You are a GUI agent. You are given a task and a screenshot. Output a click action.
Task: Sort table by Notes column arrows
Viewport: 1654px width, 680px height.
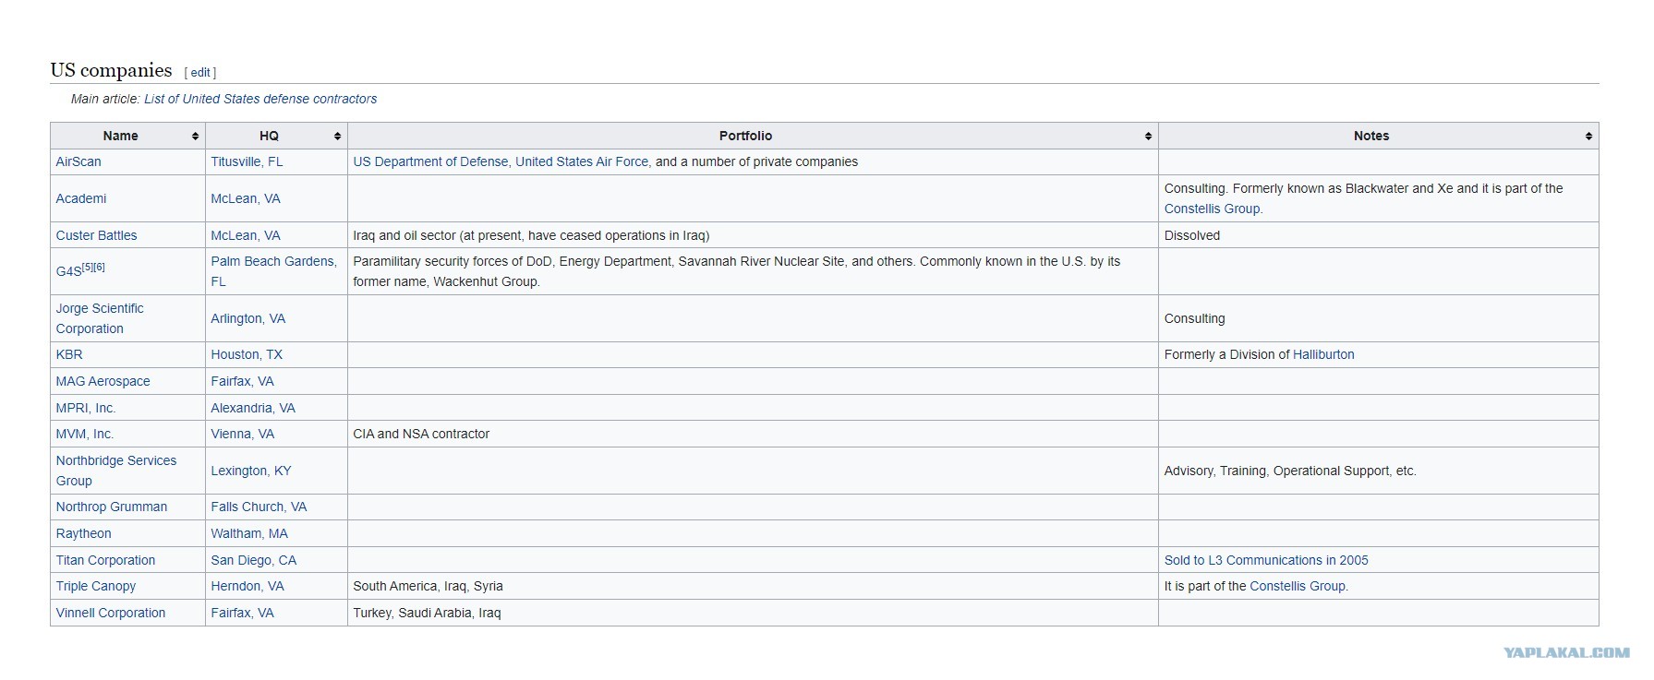pyautogui.click(x=1588, y=136)
